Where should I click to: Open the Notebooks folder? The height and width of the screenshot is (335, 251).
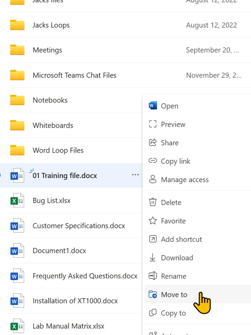(50, 100)
